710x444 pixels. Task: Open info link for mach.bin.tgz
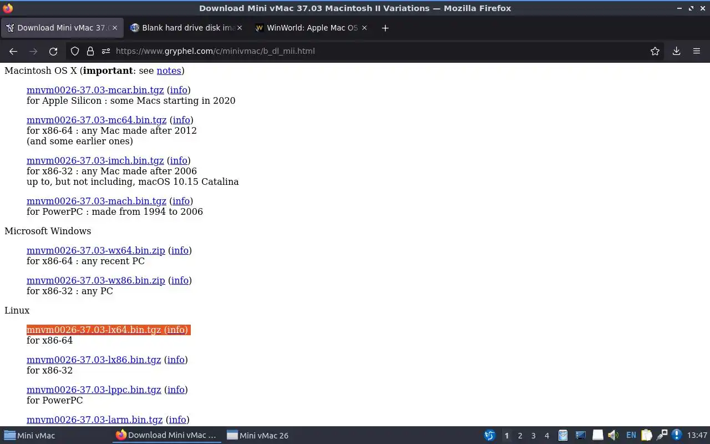(181, 201)
